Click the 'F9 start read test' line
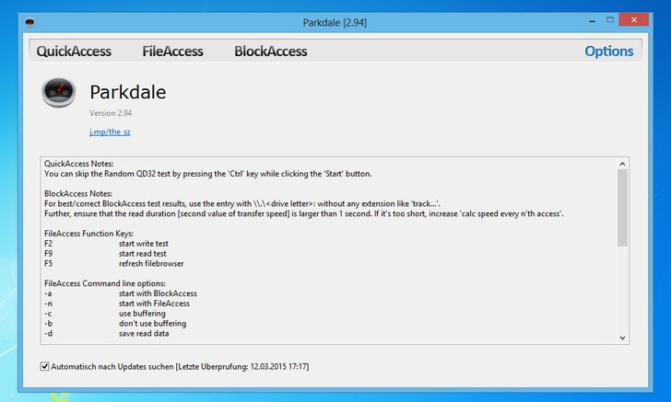This screenshot has height=402, width=671. pos(105,253)
